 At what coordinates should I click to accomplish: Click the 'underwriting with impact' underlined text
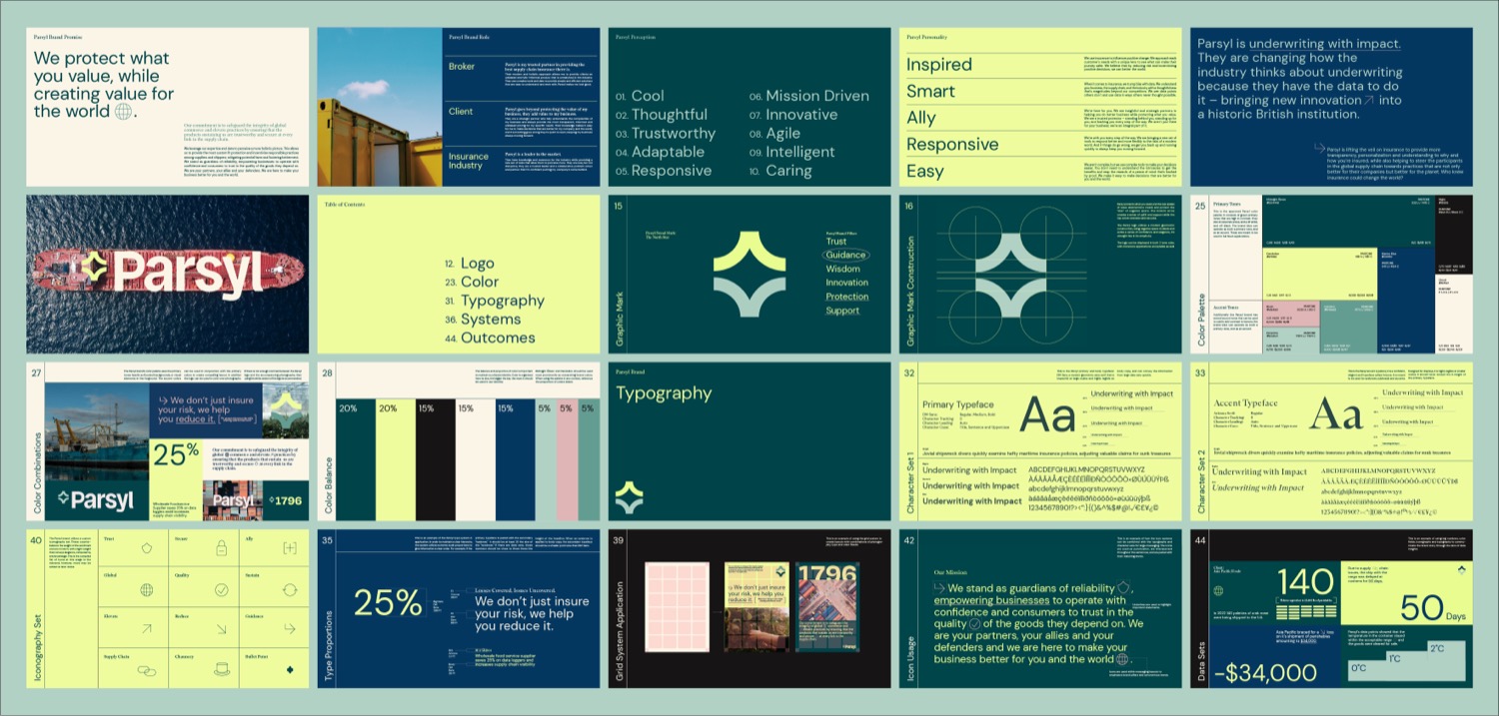[1324, 44]
